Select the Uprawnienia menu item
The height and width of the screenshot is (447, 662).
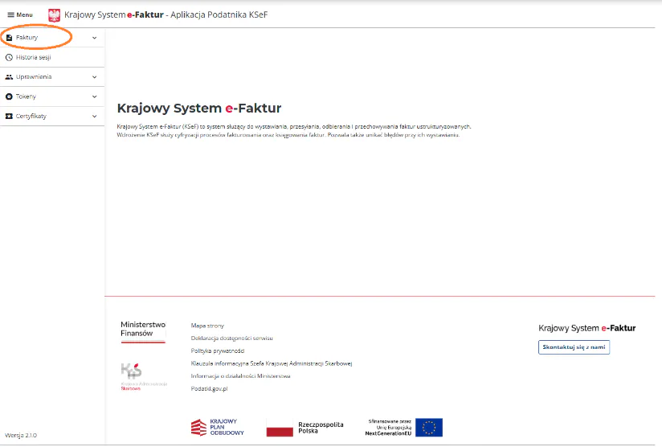pyautogui.click(x=52, y=77)
